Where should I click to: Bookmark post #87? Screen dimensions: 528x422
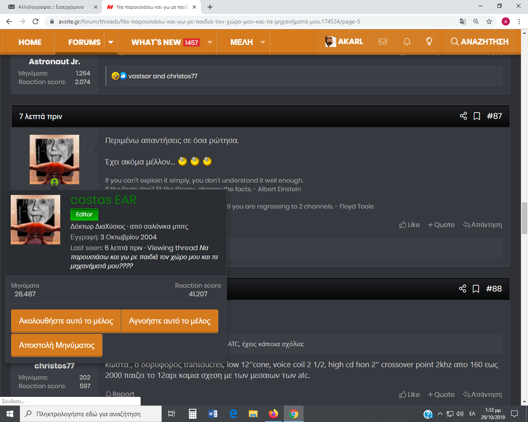coord(477,116)
